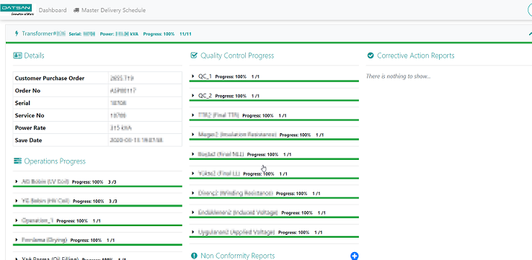Click the Quality Control Progress heading
This screenshot has width=532, height=260.
pos(237,55)
